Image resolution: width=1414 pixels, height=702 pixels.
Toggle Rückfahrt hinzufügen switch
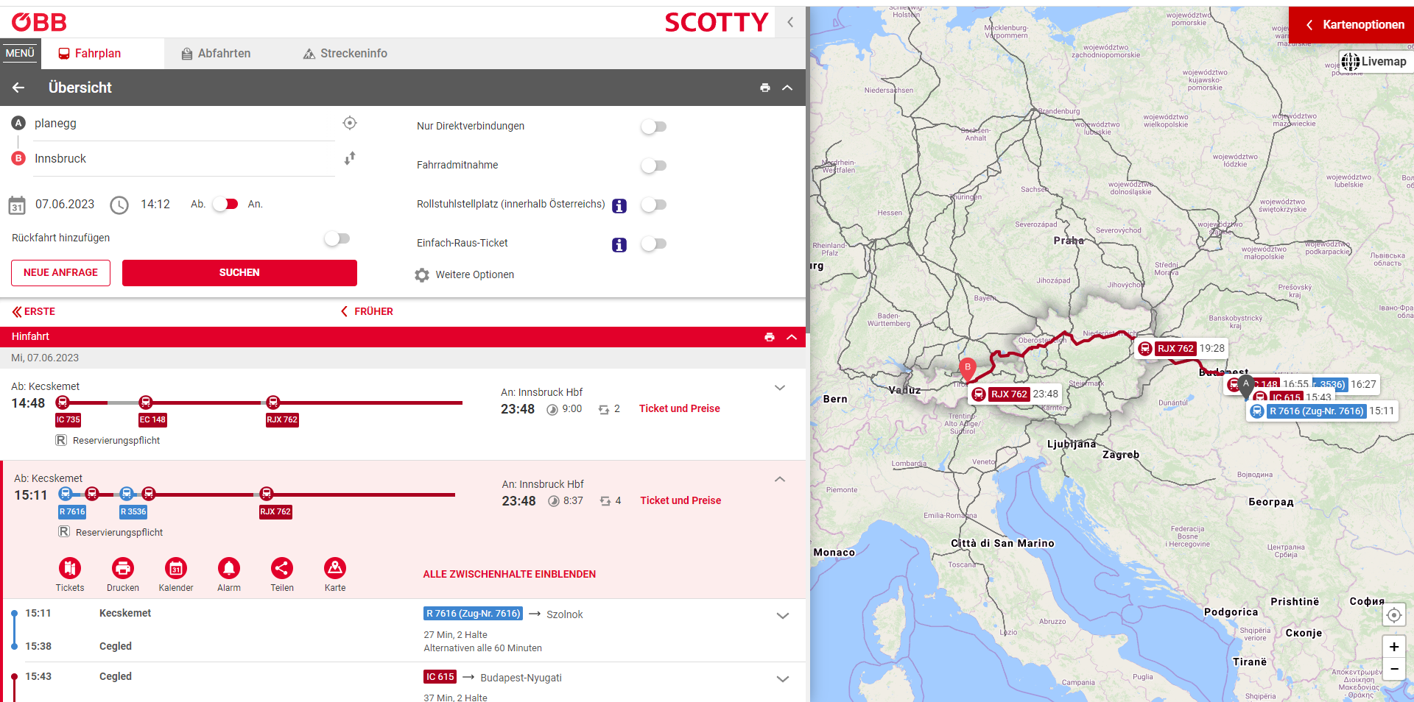pyautogui.click(x=337, y=238)
